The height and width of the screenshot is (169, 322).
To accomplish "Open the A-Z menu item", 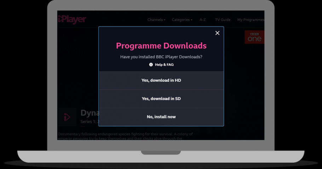I will pyautogui.click(x=202, y=20).
